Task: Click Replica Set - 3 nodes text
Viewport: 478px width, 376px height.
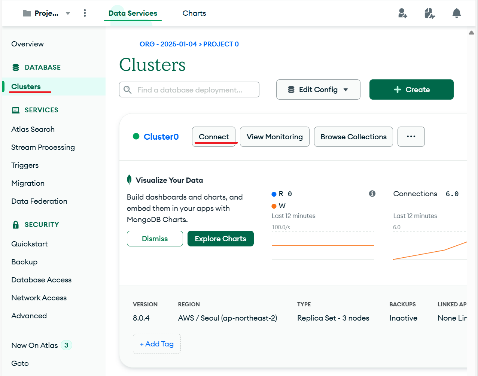Action: click(x=333, y=318)
